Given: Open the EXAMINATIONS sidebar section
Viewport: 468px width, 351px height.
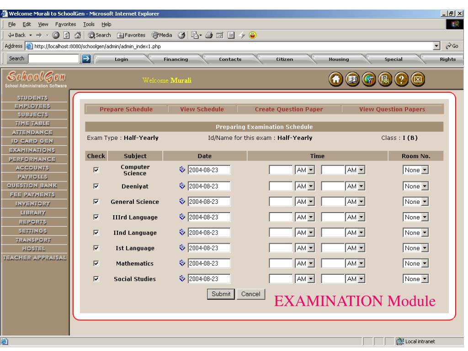Looking at the screenshot, I should coord(32,150).
